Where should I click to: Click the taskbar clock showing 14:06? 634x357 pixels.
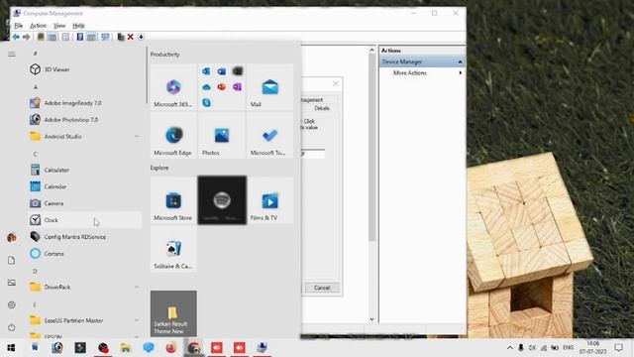[592, 348]
